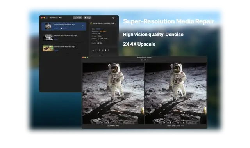Minimize the Frame Result Viewer window
The height and width of the screenshot is (148, 250).
pyautogui.click(x=85, y=58)
